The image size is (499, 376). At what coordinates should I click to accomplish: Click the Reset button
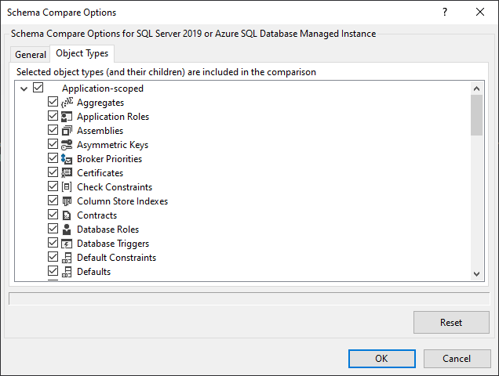[451, 322]
